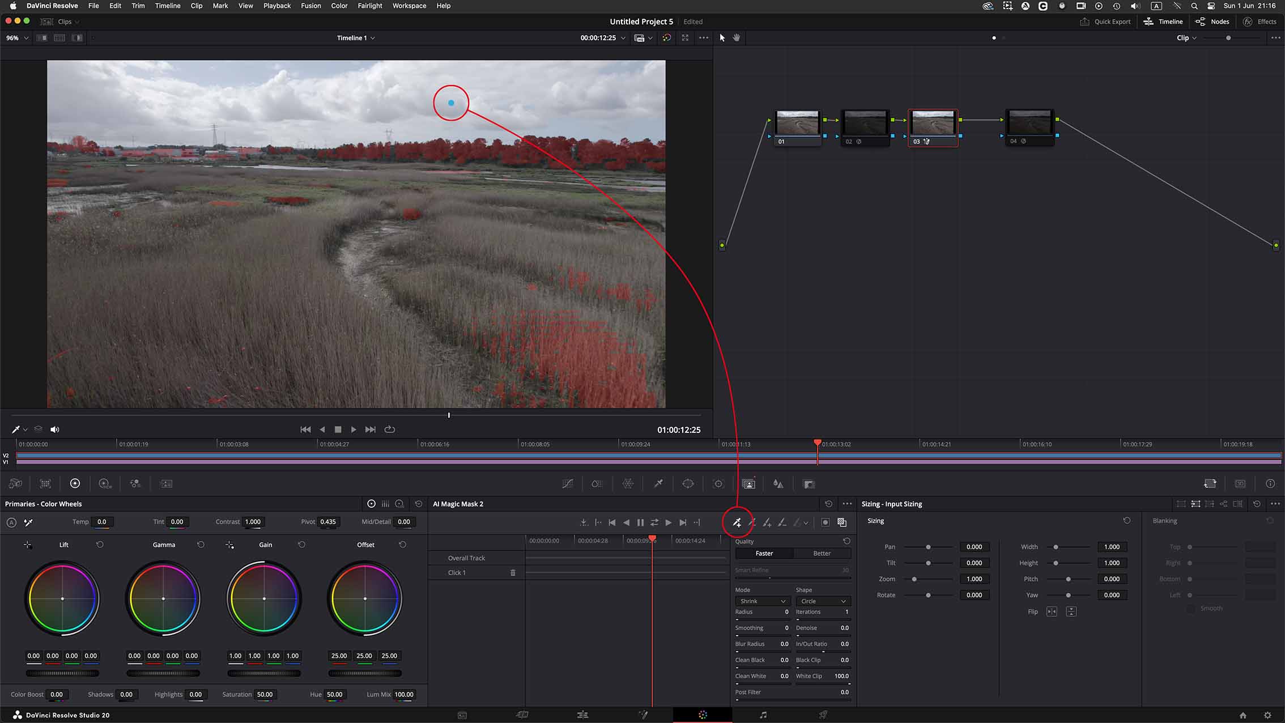Open the Effects panel button
The height and width of the screenshot is (723, 1285).
(1260, 22)
